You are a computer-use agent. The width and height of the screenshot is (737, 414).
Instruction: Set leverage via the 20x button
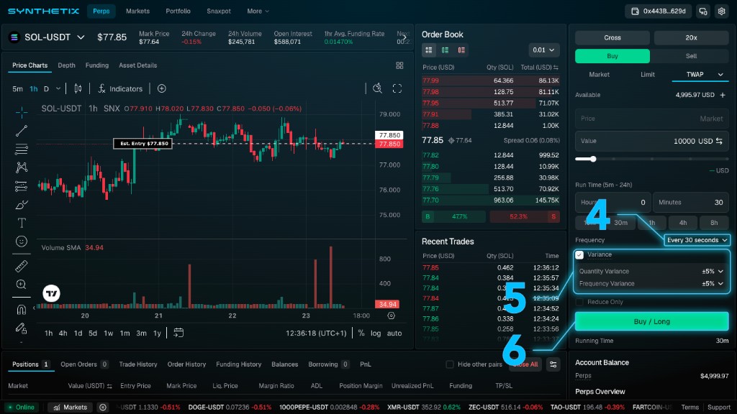[x=691, y=37]
